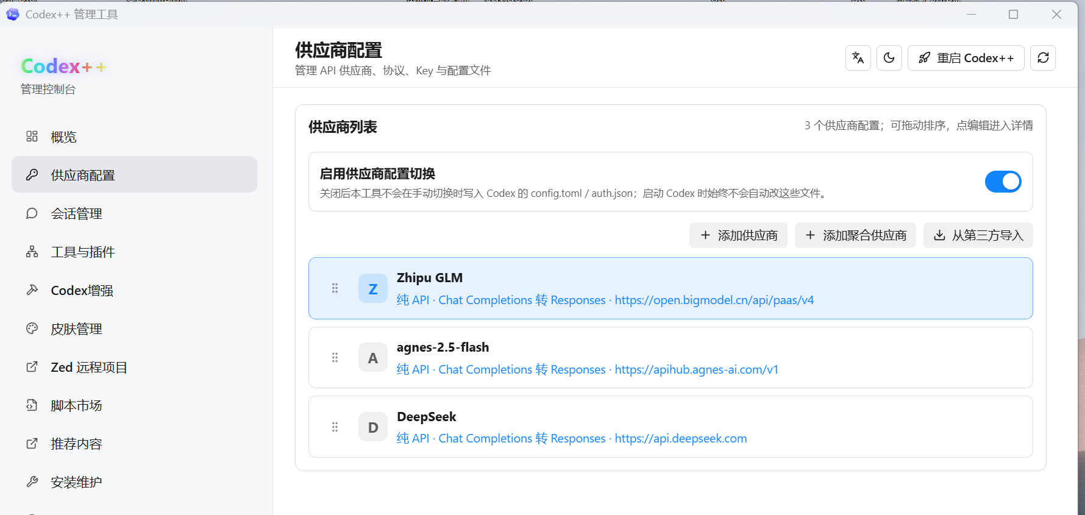Click the external link icon beside Zed 远程项目

pos(32,367)
